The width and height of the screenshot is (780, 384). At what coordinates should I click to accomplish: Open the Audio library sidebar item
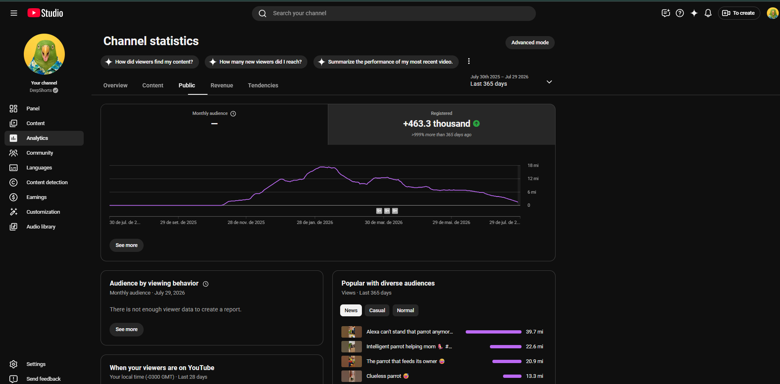pos(44,226)
